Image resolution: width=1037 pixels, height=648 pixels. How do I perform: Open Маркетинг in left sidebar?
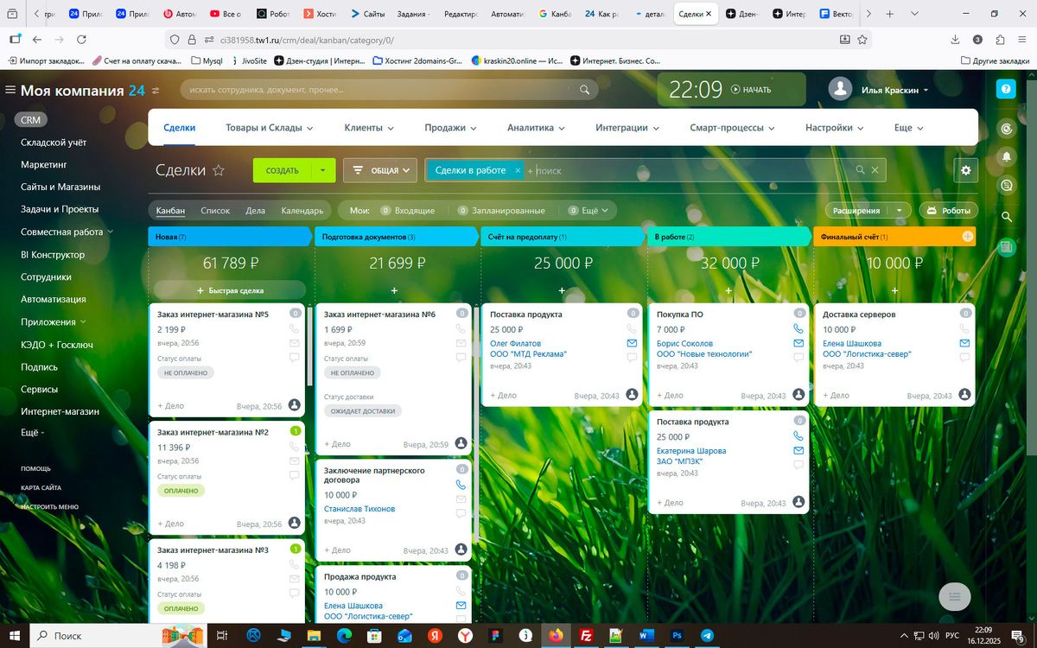click(44, 164)
